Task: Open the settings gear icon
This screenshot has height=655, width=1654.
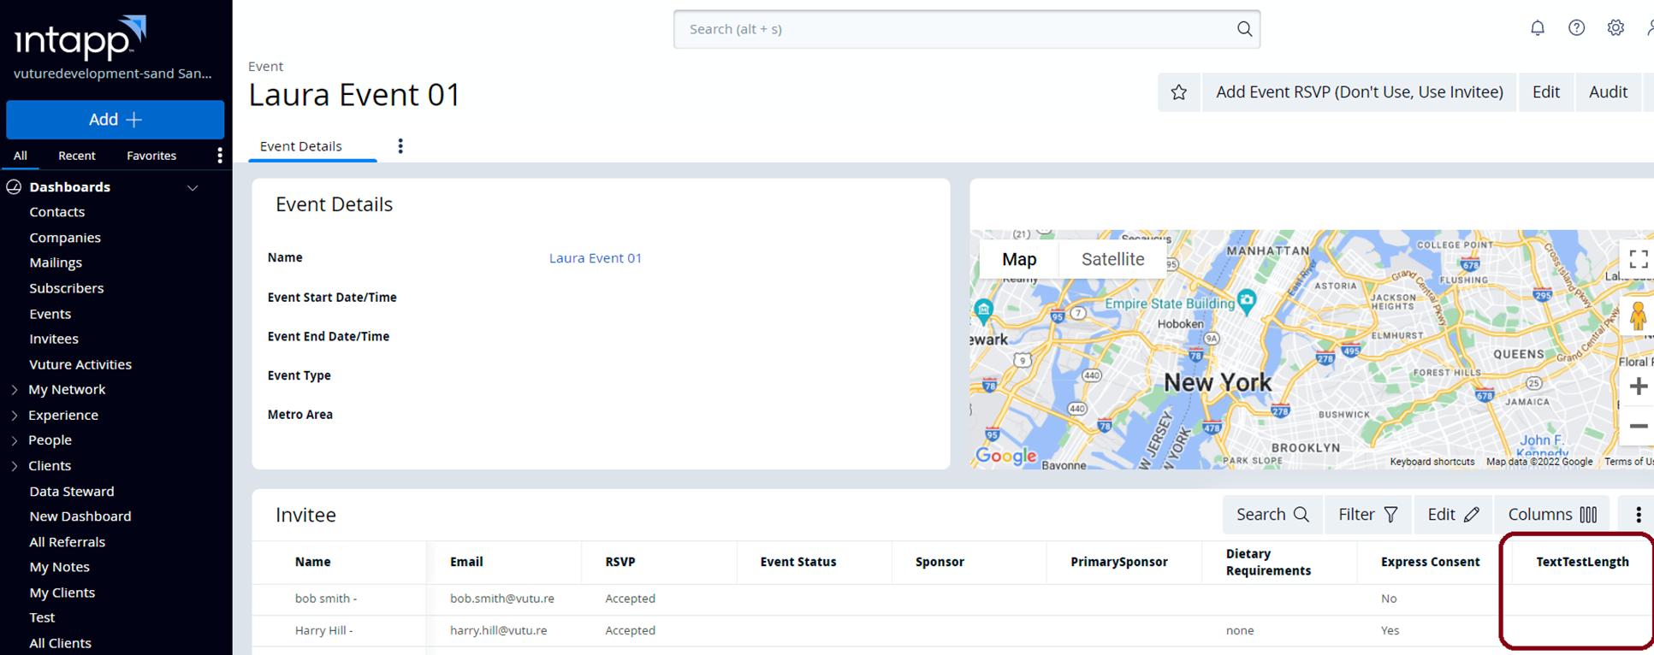Action: tap(1615, 28)
